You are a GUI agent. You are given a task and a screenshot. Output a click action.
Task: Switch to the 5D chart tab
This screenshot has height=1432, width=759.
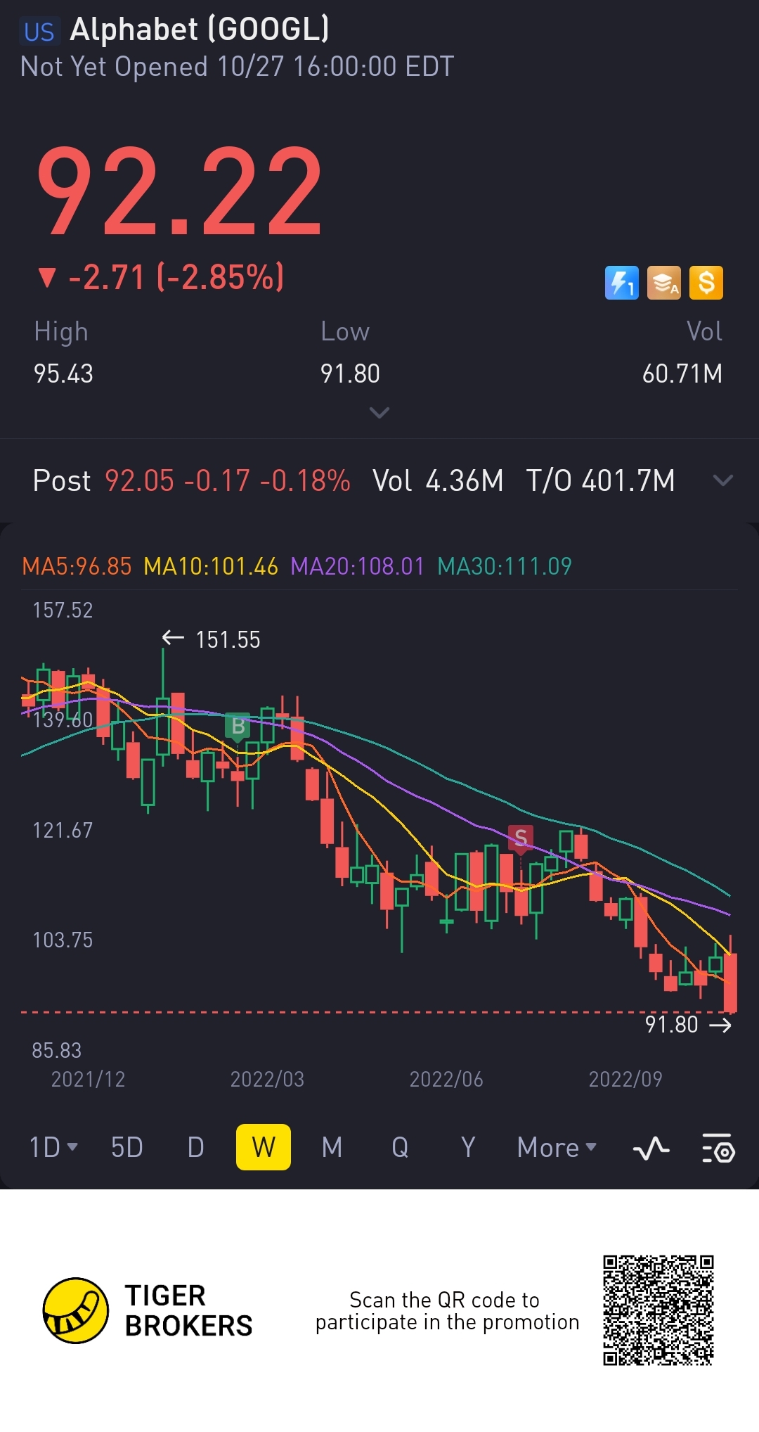point(127,1147)
